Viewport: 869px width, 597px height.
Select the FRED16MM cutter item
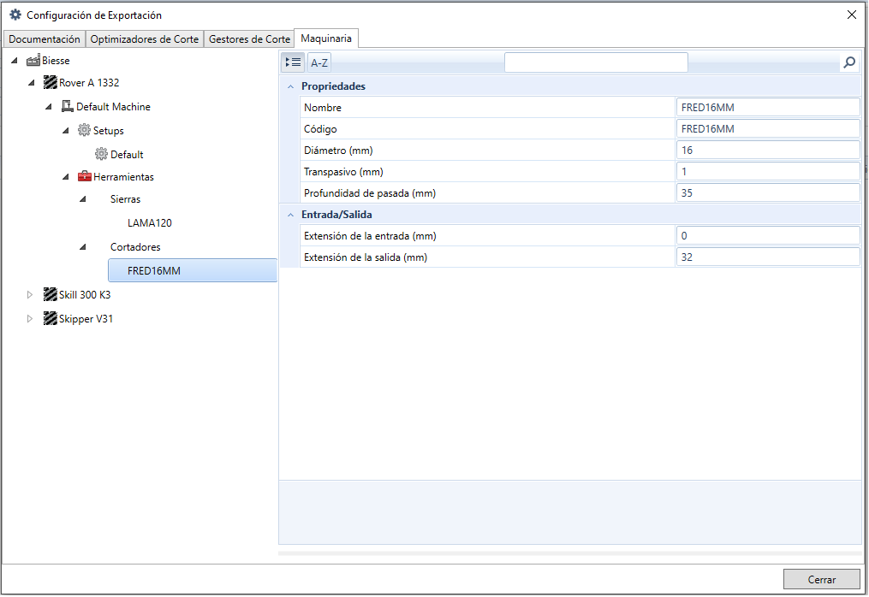pos(193,271)
